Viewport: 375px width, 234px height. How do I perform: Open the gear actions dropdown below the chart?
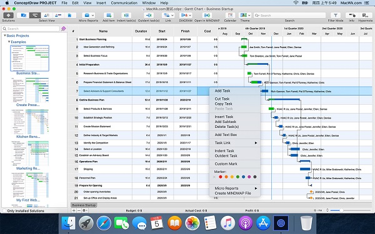pyautogui.click(x=85, y=210)
